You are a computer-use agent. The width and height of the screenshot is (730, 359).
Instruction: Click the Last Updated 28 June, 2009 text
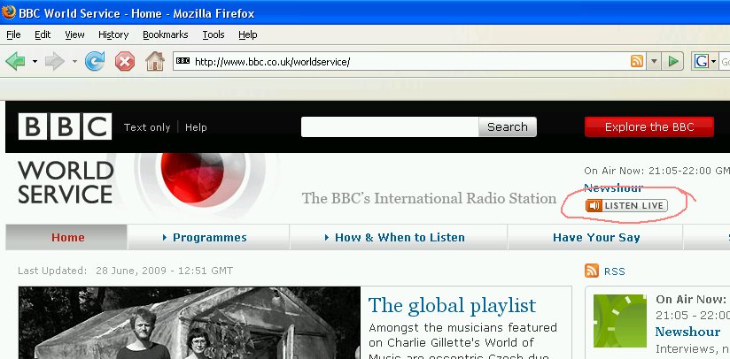click(x=125, y=271)
